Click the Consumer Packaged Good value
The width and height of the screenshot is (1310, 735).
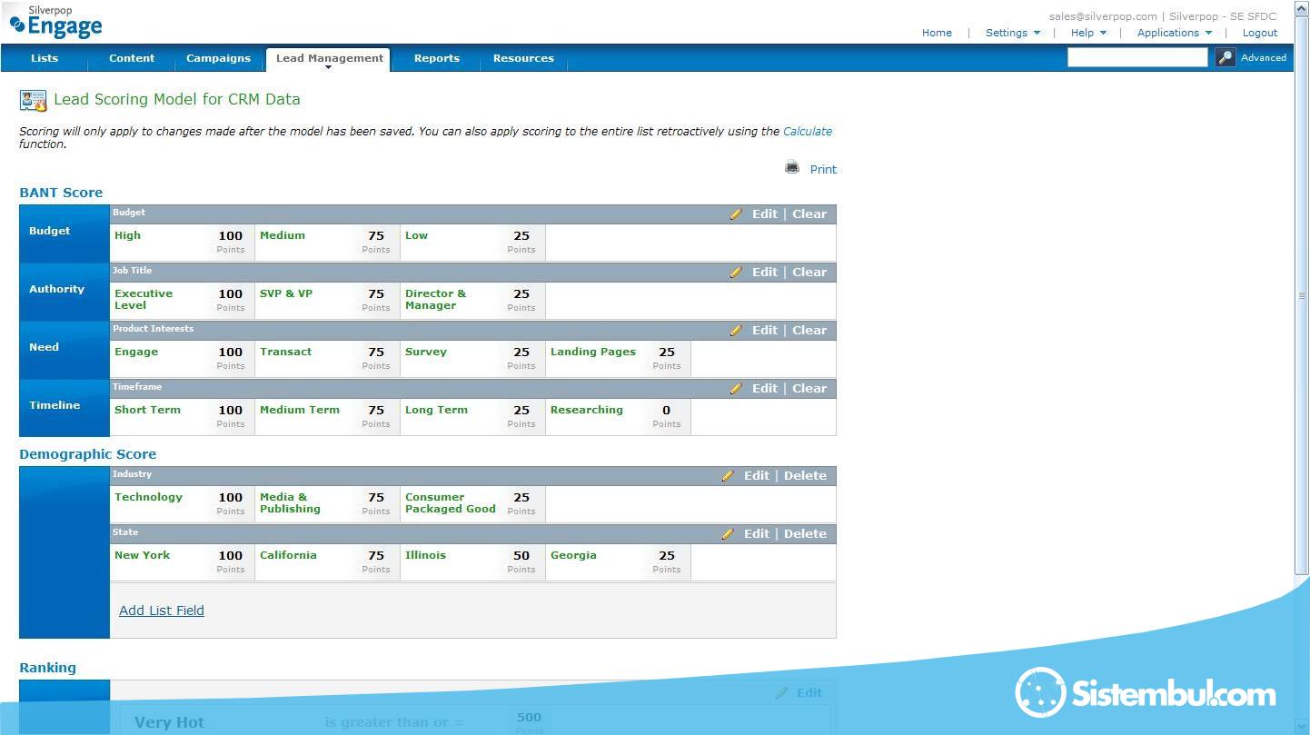coord(451,503)
